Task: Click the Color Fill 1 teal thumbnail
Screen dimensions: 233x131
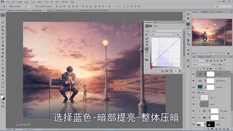Action: [200, 87]
